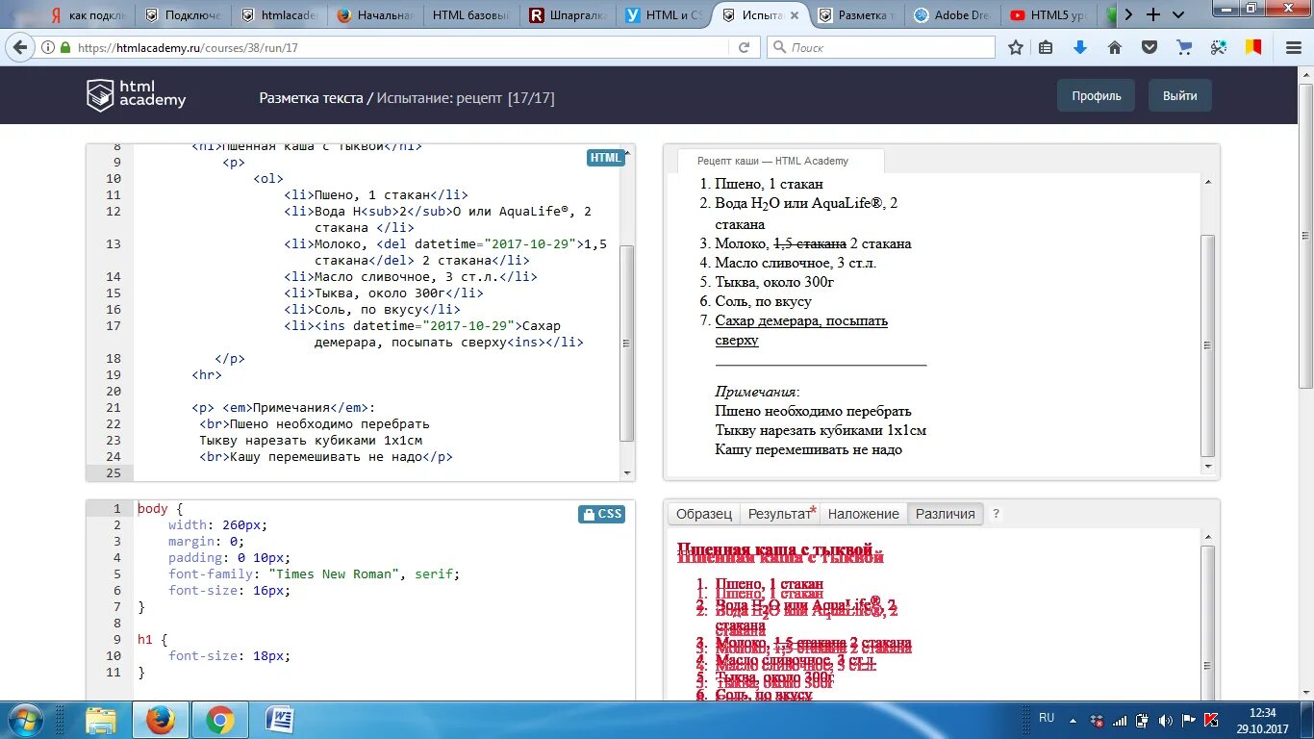Open the volume speaker tray icon
This screenshot has height=739, width=1314.
point(1166,720)
